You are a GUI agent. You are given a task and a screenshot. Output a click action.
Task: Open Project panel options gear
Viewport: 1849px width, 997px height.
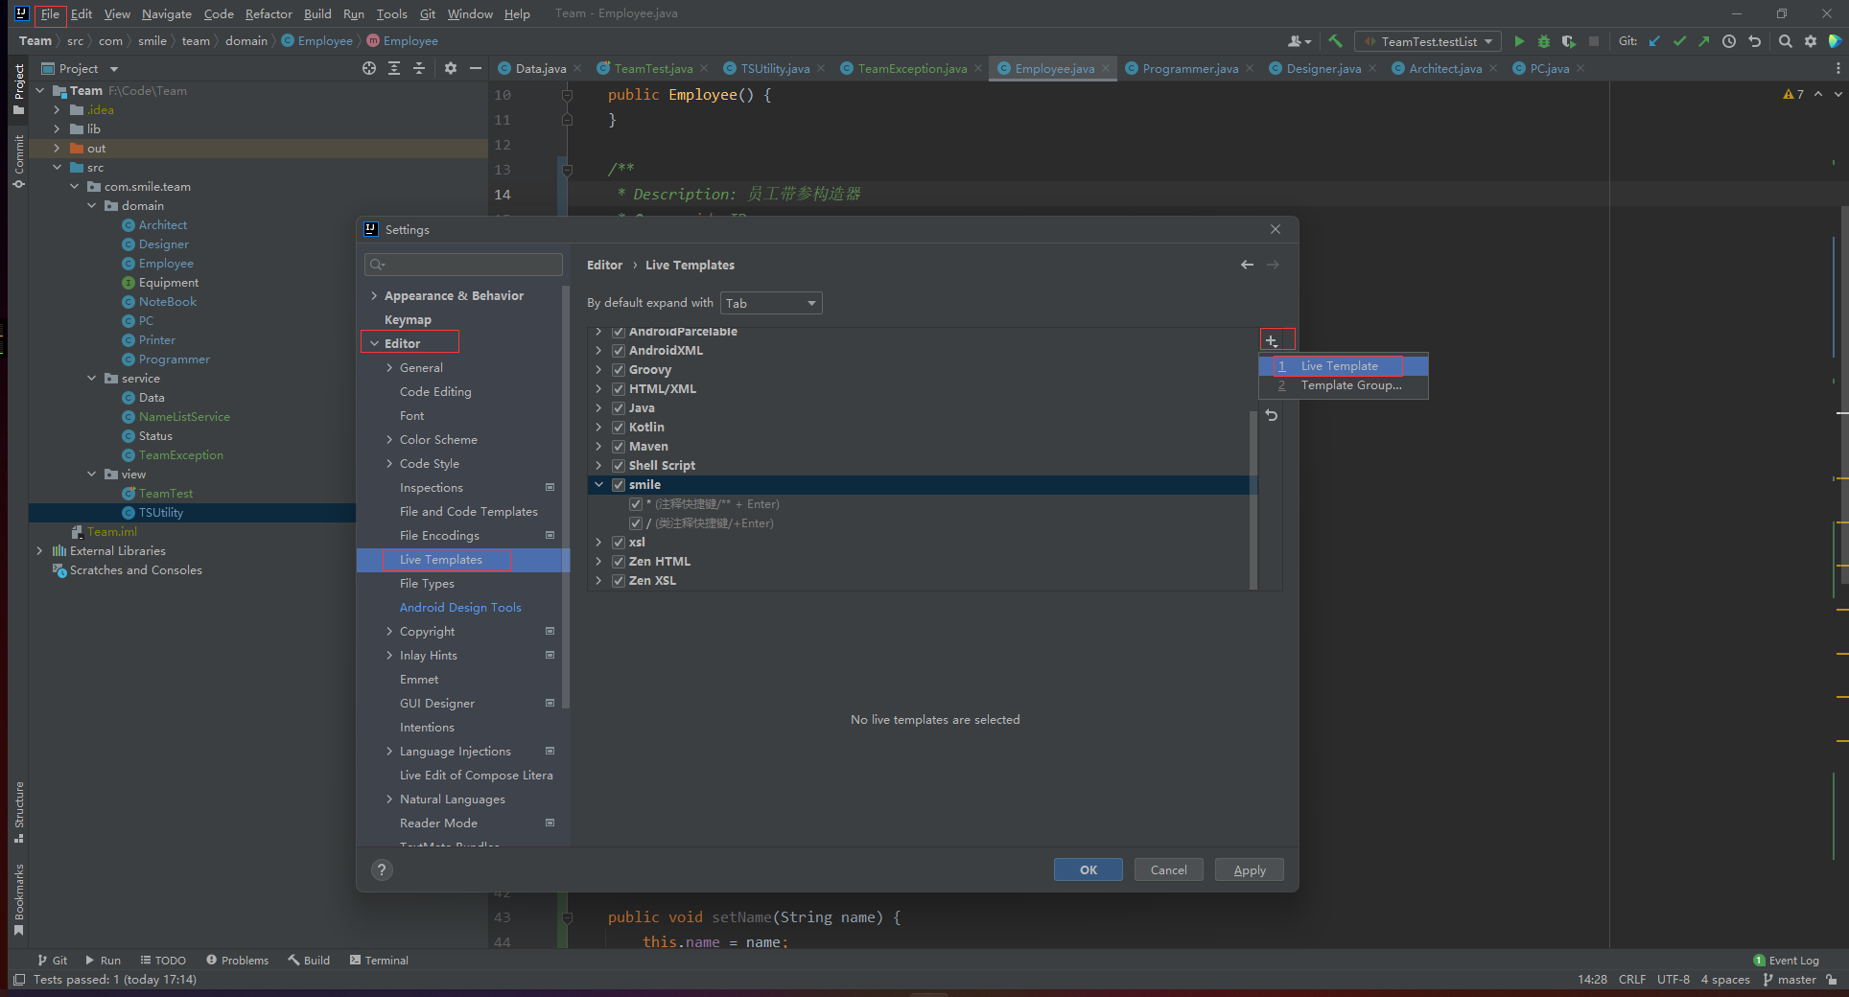click(451, 68)
